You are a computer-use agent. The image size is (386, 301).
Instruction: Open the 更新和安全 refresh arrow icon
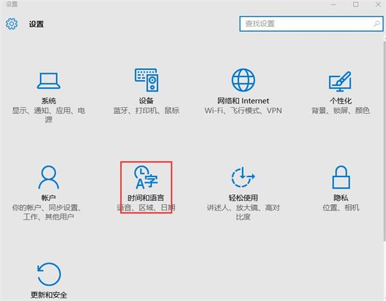pos(48,273)
